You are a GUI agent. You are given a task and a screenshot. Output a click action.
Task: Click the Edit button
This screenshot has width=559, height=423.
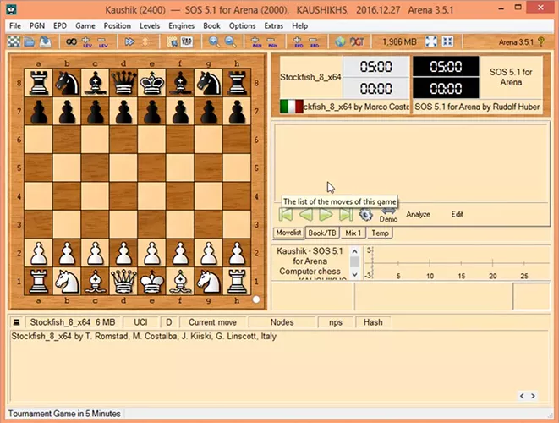pyautogui.click(x=457, y=214)
